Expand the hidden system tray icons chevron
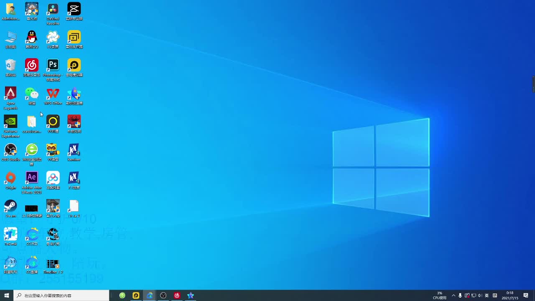Screen dimensions: 535x301 coord(453,296)
